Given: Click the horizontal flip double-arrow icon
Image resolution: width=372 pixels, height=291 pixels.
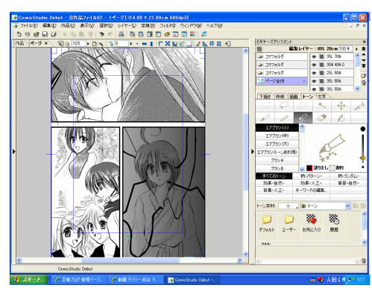Looking at the screenshot, I should [144, 44].
